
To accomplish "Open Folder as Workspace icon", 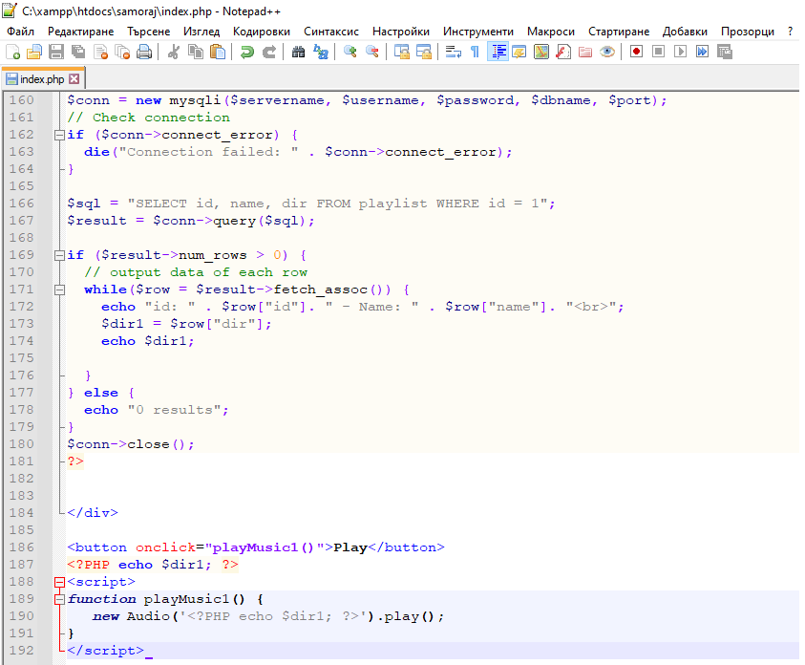I will [x=585, y=52].
